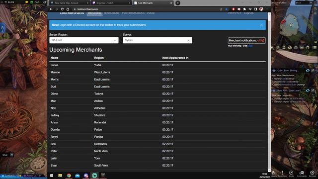Select the Lucas merchant name

click(x=54, y=65)
